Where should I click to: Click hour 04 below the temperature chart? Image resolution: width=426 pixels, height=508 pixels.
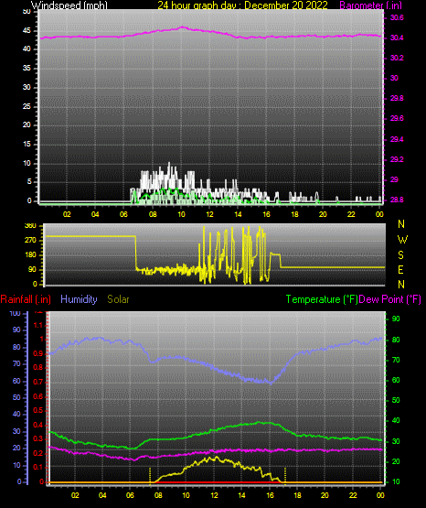tap(102, 495)
